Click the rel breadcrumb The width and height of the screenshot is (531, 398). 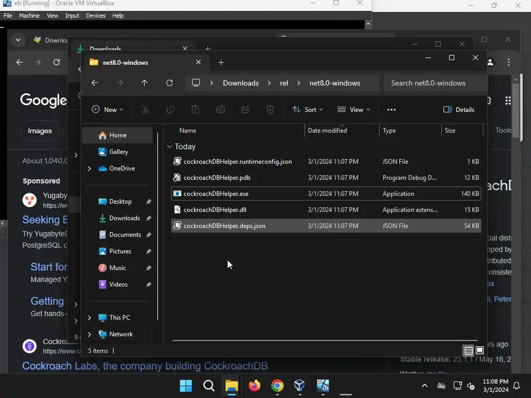coord(284,83)
